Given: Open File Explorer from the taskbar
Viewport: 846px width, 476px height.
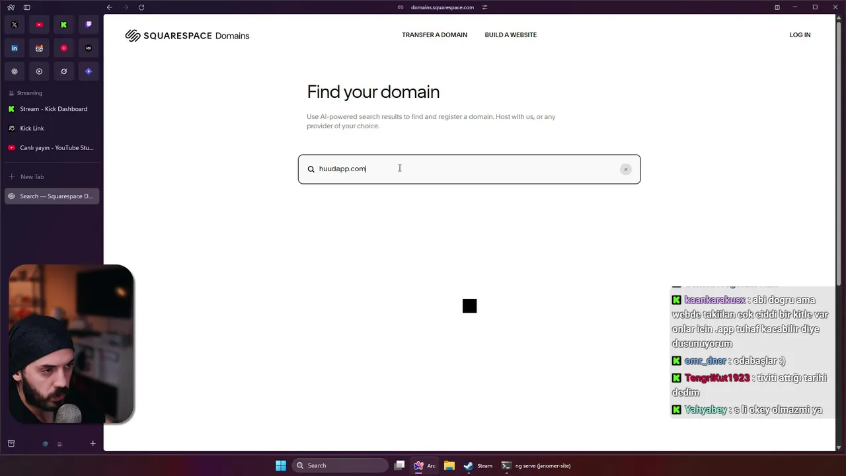Looking at the screenshot, I should pyautogui.click(x=449, y=465).
